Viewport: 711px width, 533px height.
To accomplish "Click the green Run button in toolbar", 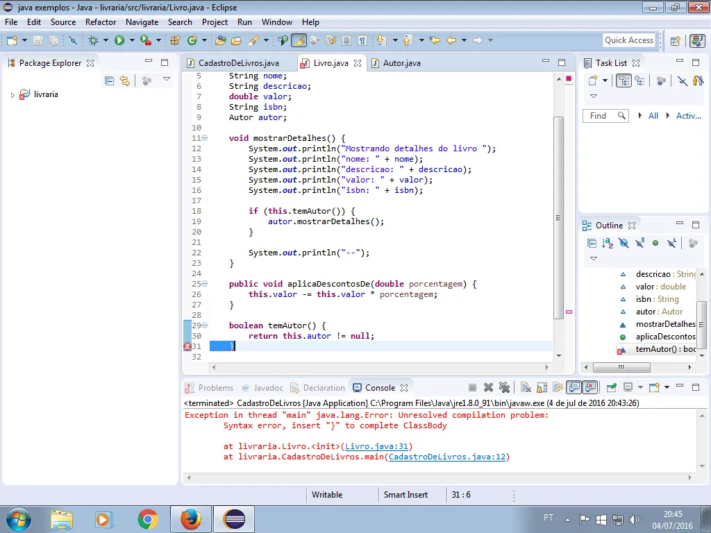I will pos(119,40).
